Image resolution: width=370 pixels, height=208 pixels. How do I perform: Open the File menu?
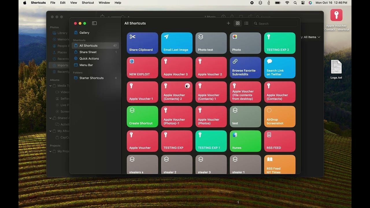[53, 3]
